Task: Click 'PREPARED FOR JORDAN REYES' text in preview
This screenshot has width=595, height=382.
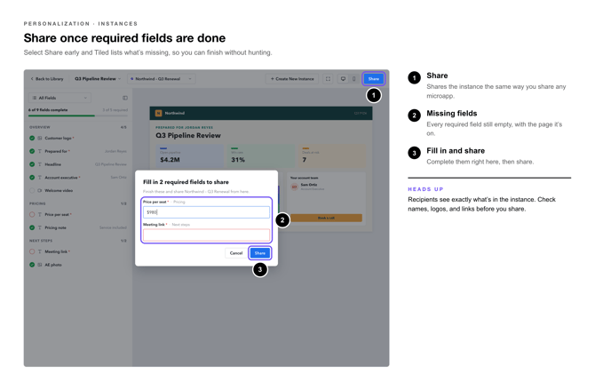Action: tap(185, 128)
